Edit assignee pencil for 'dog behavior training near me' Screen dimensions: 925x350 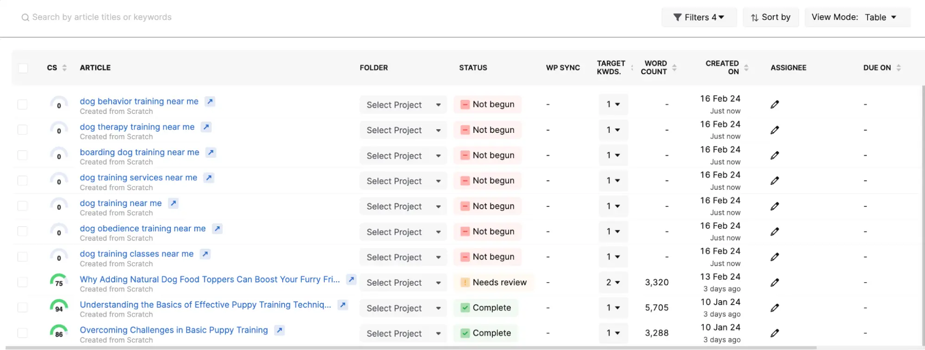coord(775,105)
